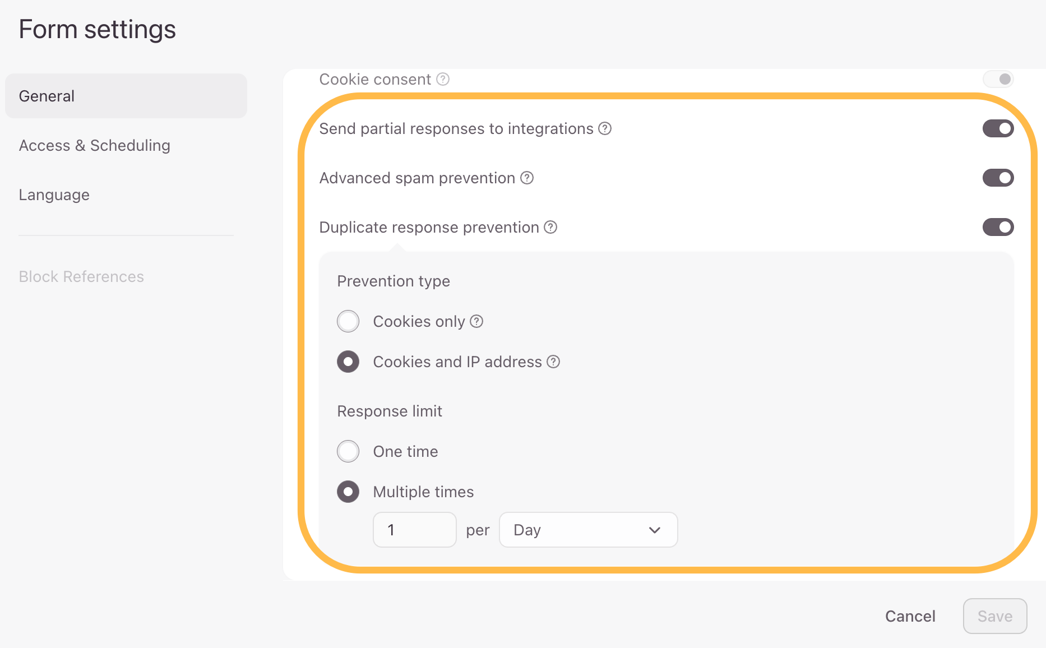
Task: Switch off Duplicate response prevention
Action: tap(998, 227)
